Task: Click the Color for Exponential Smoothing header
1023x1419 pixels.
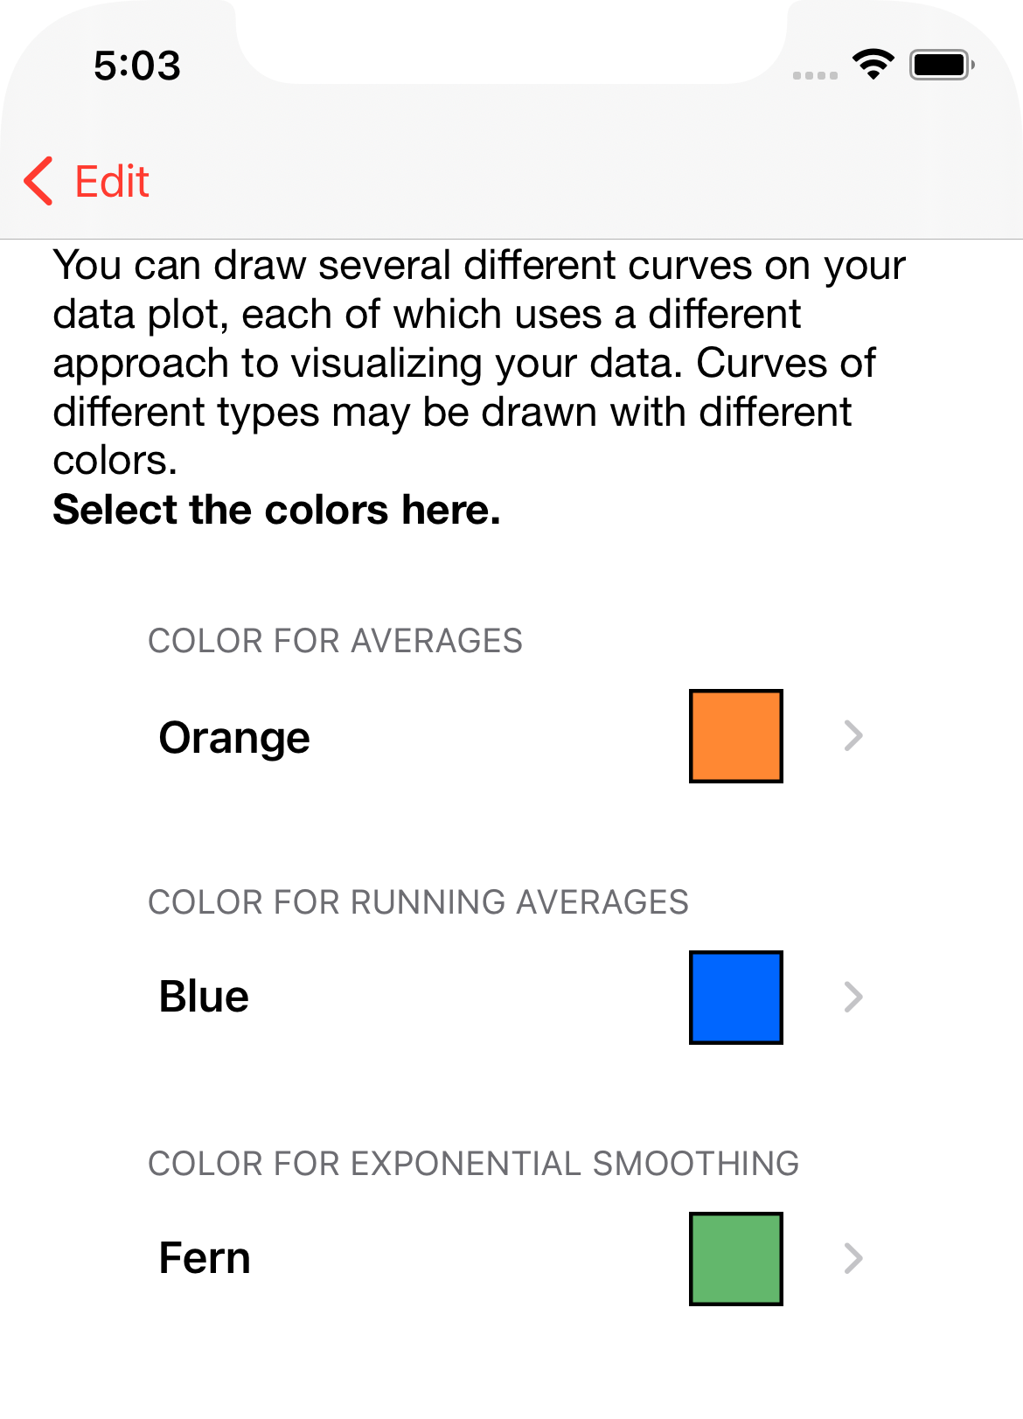Action: [x=473, y=1164]
